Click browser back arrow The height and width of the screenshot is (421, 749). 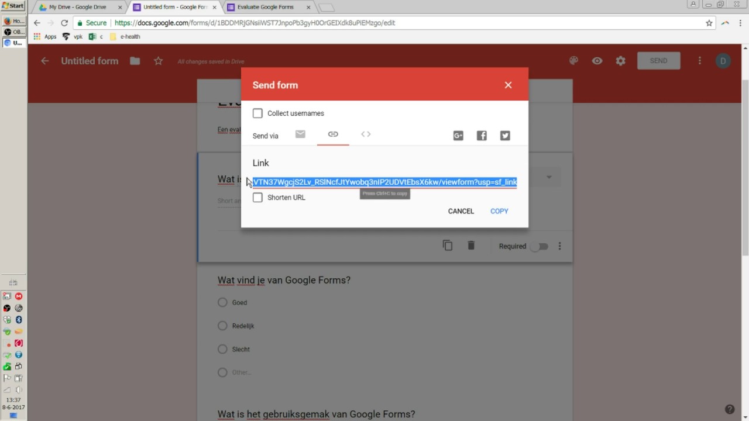(x=37, y=23)
